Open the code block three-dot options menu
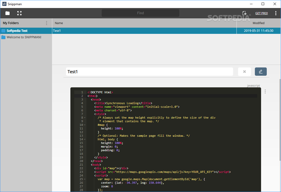Viewport: 281px width, 192px height. [x=265, y=91]
